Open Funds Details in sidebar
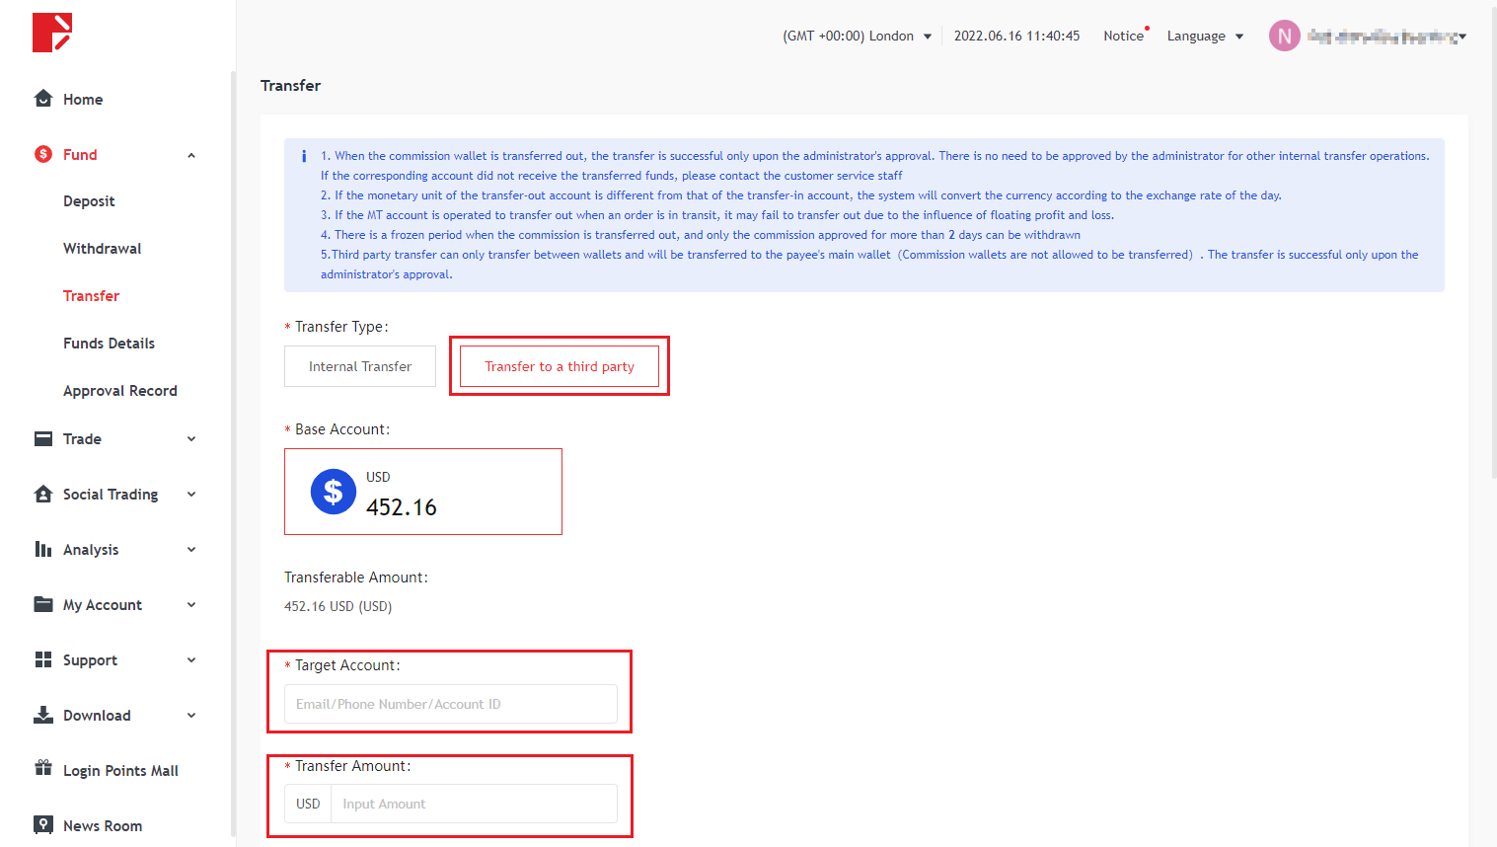The image size is (1497, 847). click(109, 344)
